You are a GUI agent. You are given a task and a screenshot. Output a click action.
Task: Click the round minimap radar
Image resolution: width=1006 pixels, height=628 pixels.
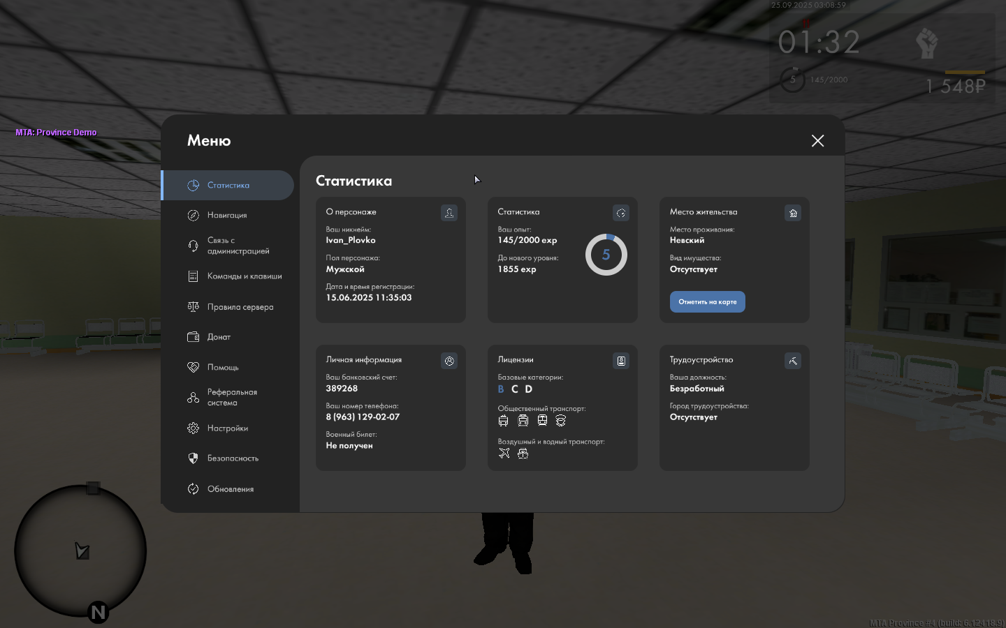coord(80,551)
